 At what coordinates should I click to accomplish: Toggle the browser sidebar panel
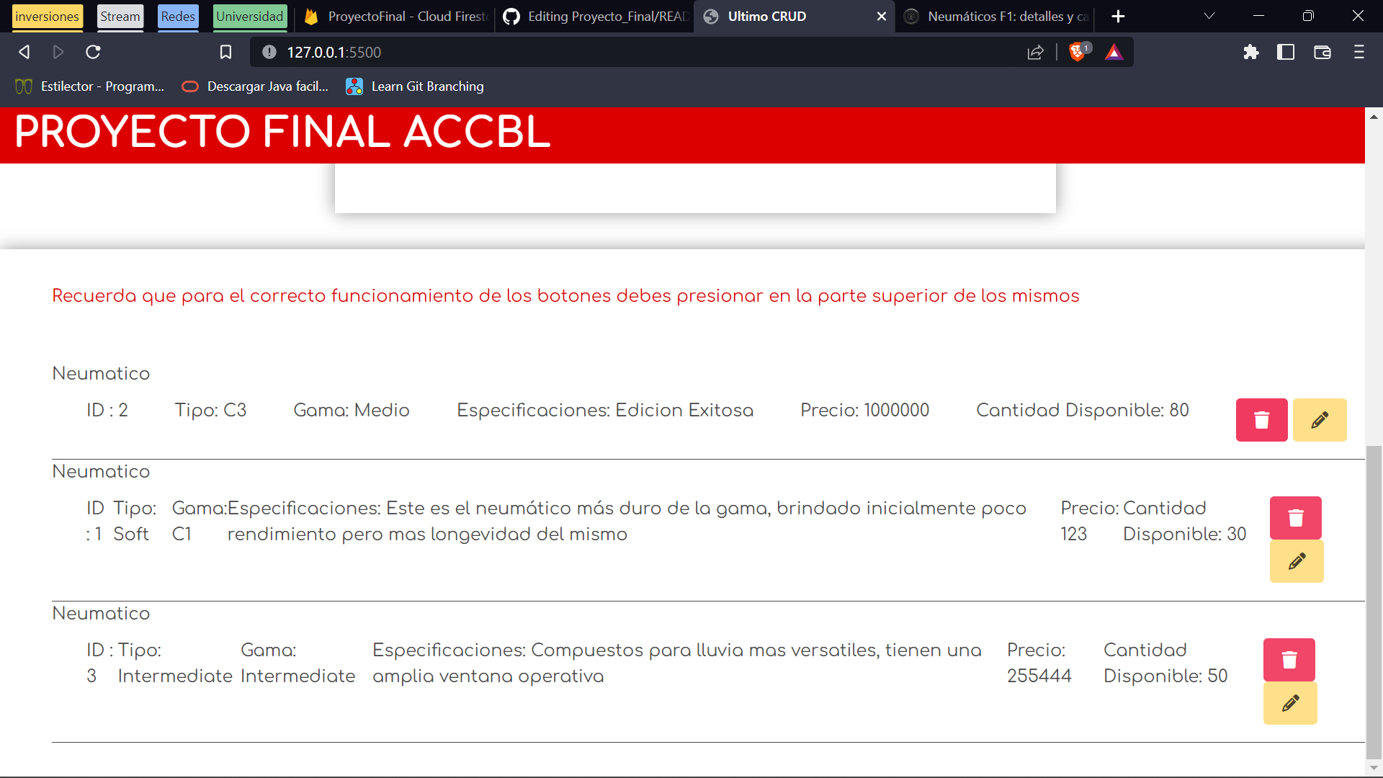1286,52
